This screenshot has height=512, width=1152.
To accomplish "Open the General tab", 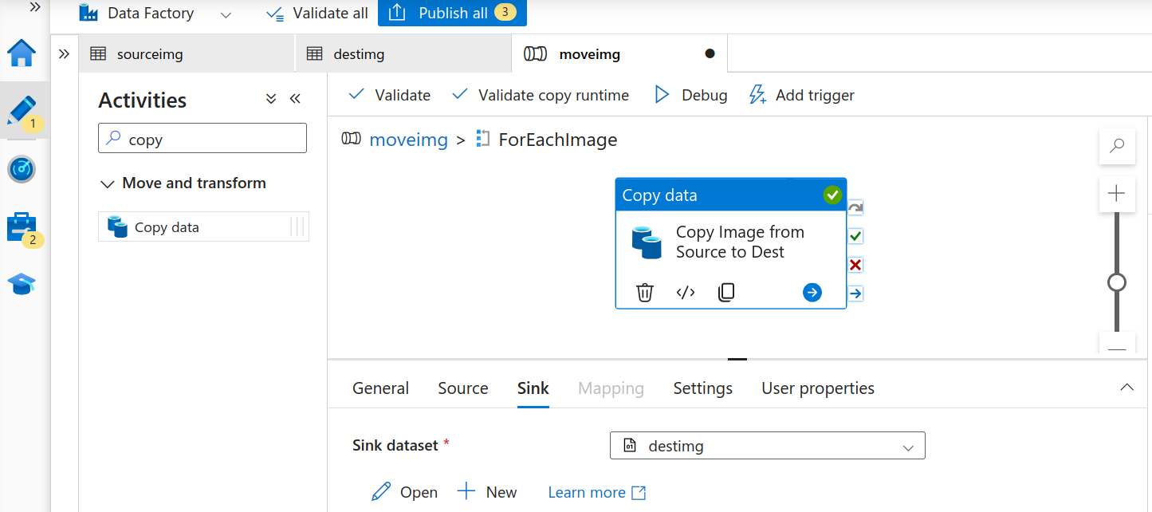I will [380, 388].
